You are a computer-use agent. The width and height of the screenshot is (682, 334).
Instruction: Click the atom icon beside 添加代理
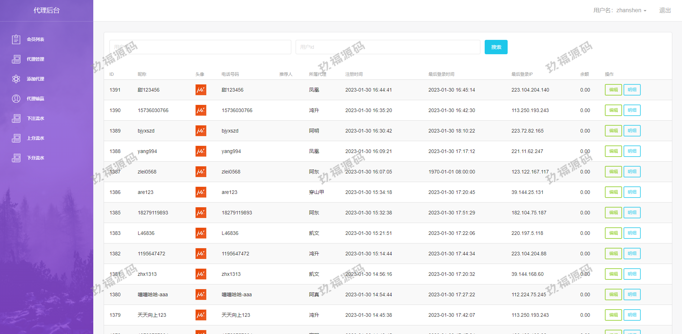pos(16,79)
